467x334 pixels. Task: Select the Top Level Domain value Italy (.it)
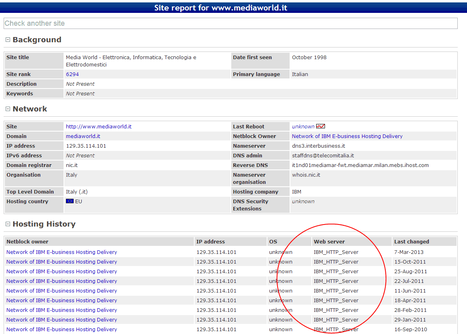(77, 192)
